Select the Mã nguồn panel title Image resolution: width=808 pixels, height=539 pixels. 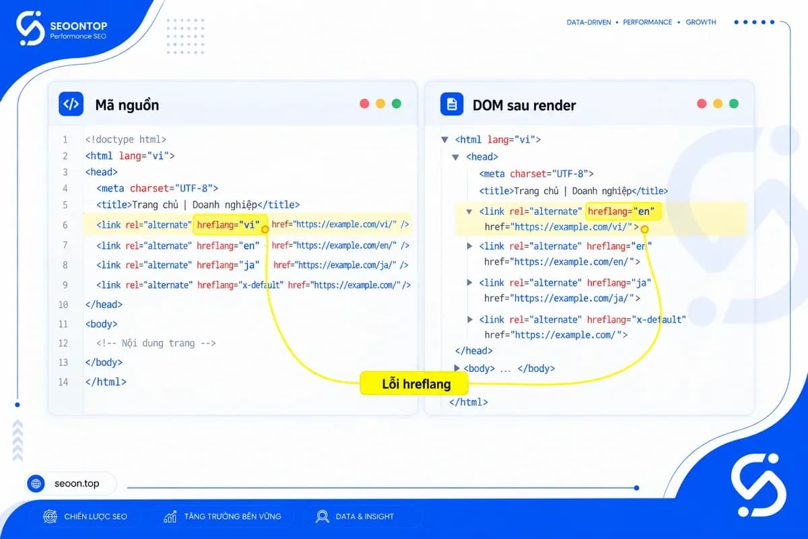(127, 105)
